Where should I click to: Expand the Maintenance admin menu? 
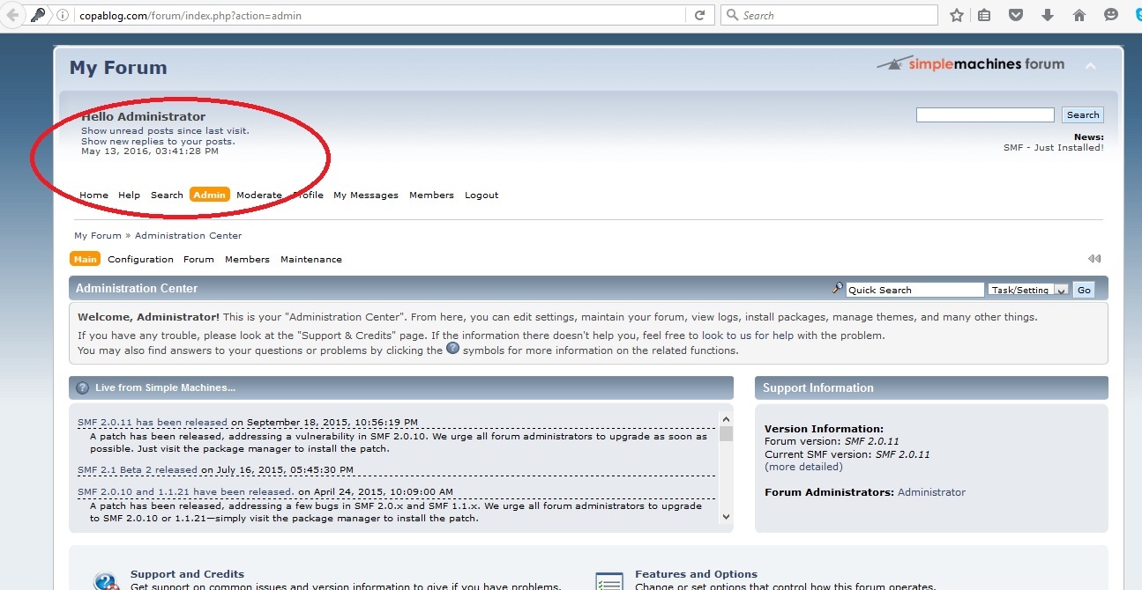(310, 260)
